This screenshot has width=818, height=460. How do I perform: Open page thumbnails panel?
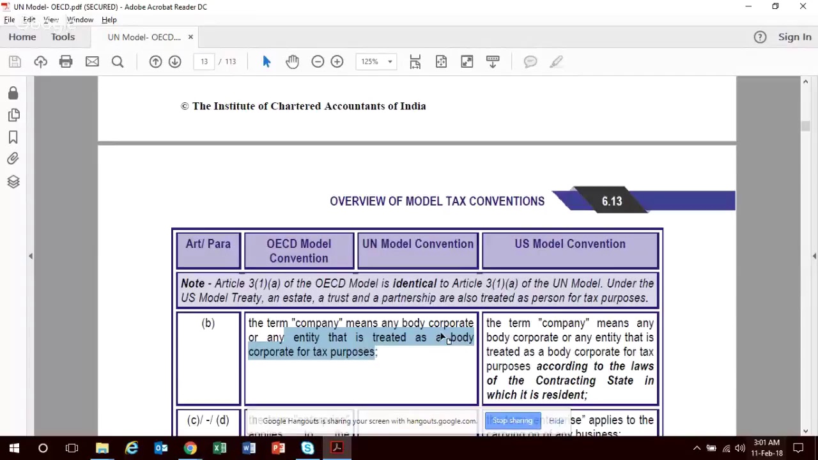coord(13,115)
